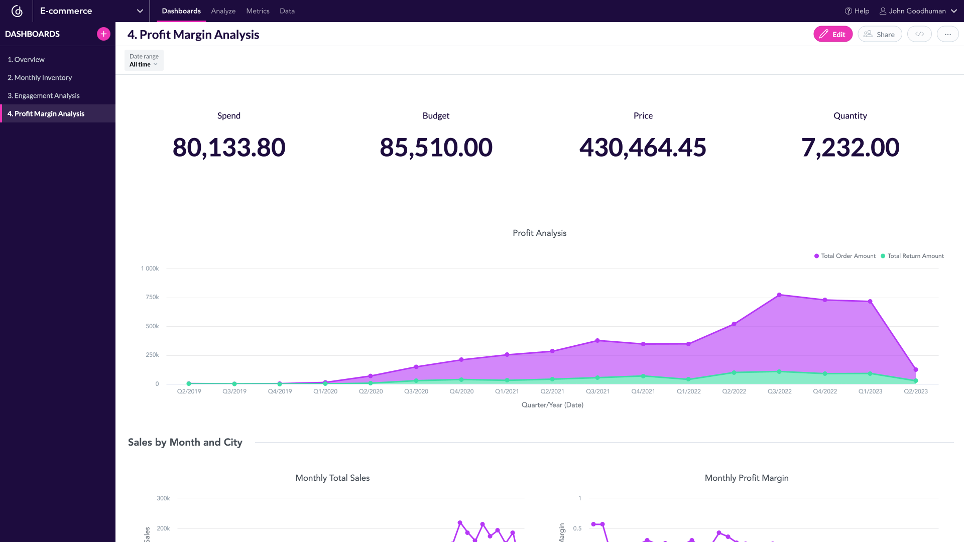Screen dimensions: 964x542
Task: Open the John Goodhuman account menu
Action: click(918, 11)
